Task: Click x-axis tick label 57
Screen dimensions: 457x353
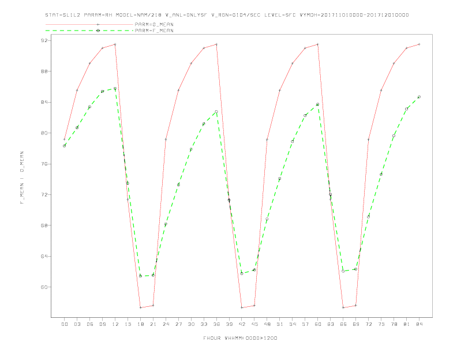Action: pos(305,324)
